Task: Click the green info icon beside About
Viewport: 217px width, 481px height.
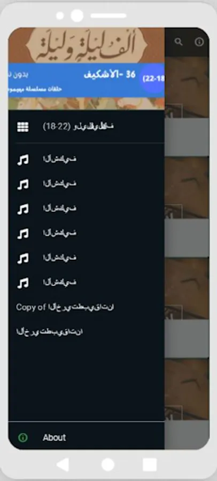Action: pos(22,437)
